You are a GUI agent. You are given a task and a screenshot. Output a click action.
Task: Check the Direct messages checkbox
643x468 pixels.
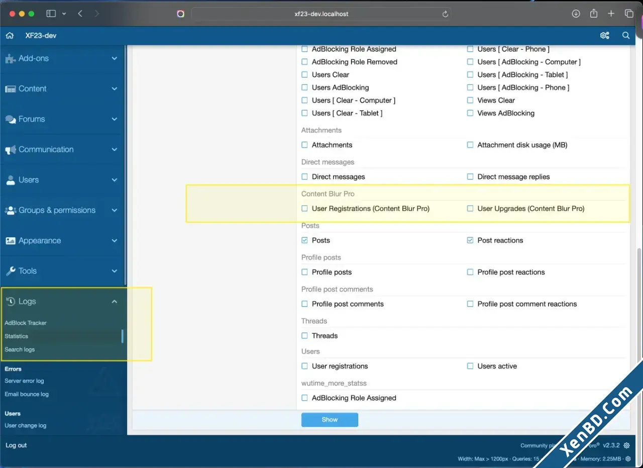pyautogui.click(x=304, y=176)
